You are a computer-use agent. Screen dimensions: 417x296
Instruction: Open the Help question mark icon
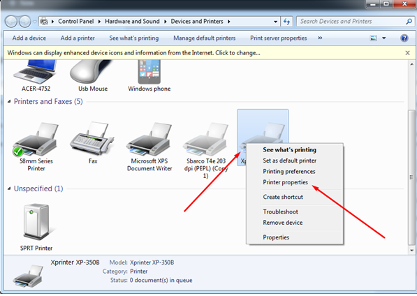(404, 38)
